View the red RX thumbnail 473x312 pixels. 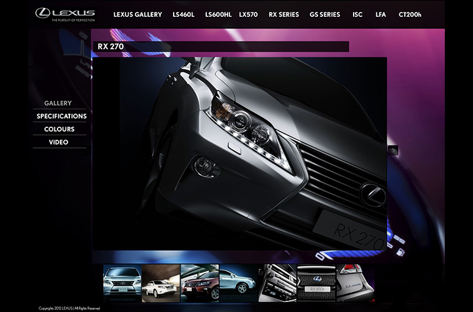[200, 283]
